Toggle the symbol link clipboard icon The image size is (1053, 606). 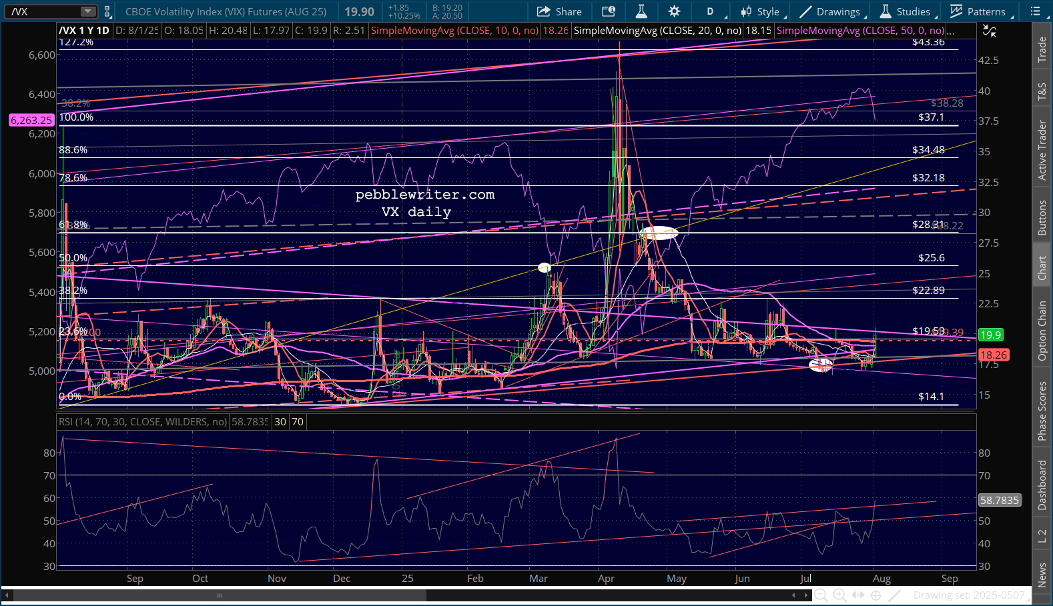[107, 11]
